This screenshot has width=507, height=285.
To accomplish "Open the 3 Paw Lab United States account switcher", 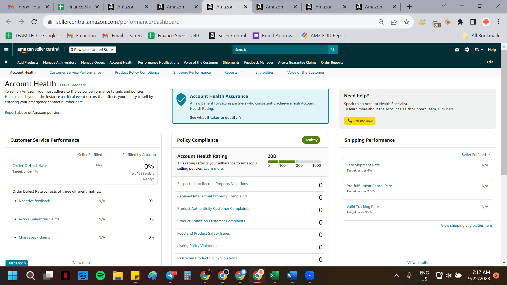I will pos(93,50).
